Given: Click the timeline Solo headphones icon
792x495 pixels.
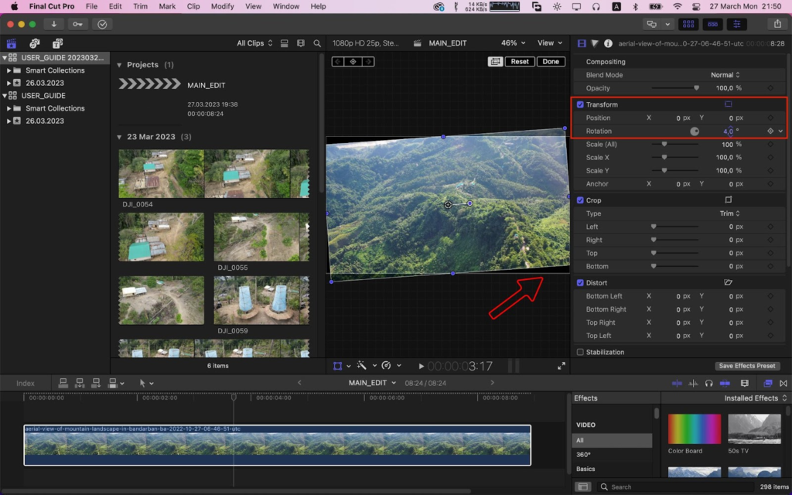Looking at the screenshot, I should click(x=708, y=383).
